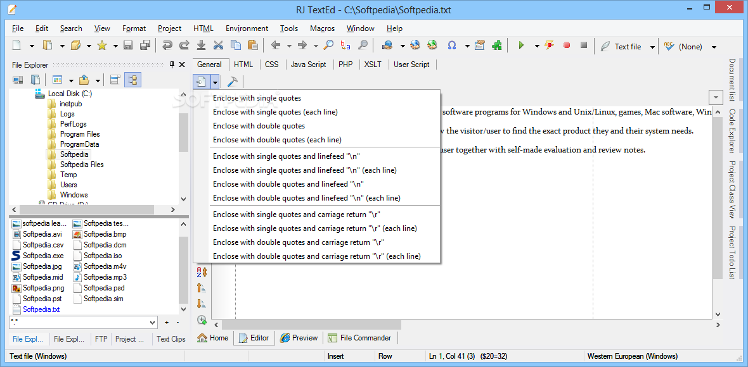Click the green globe in hands toolbar icon
The image size is (748, 367).
[x=432, y=46]
